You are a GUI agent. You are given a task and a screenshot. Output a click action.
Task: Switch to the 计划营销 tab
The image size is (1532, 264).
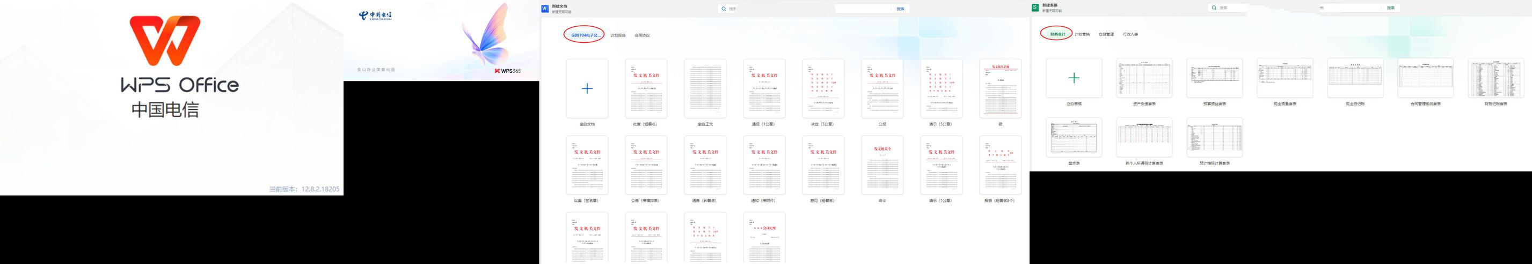coord(1082,34)
